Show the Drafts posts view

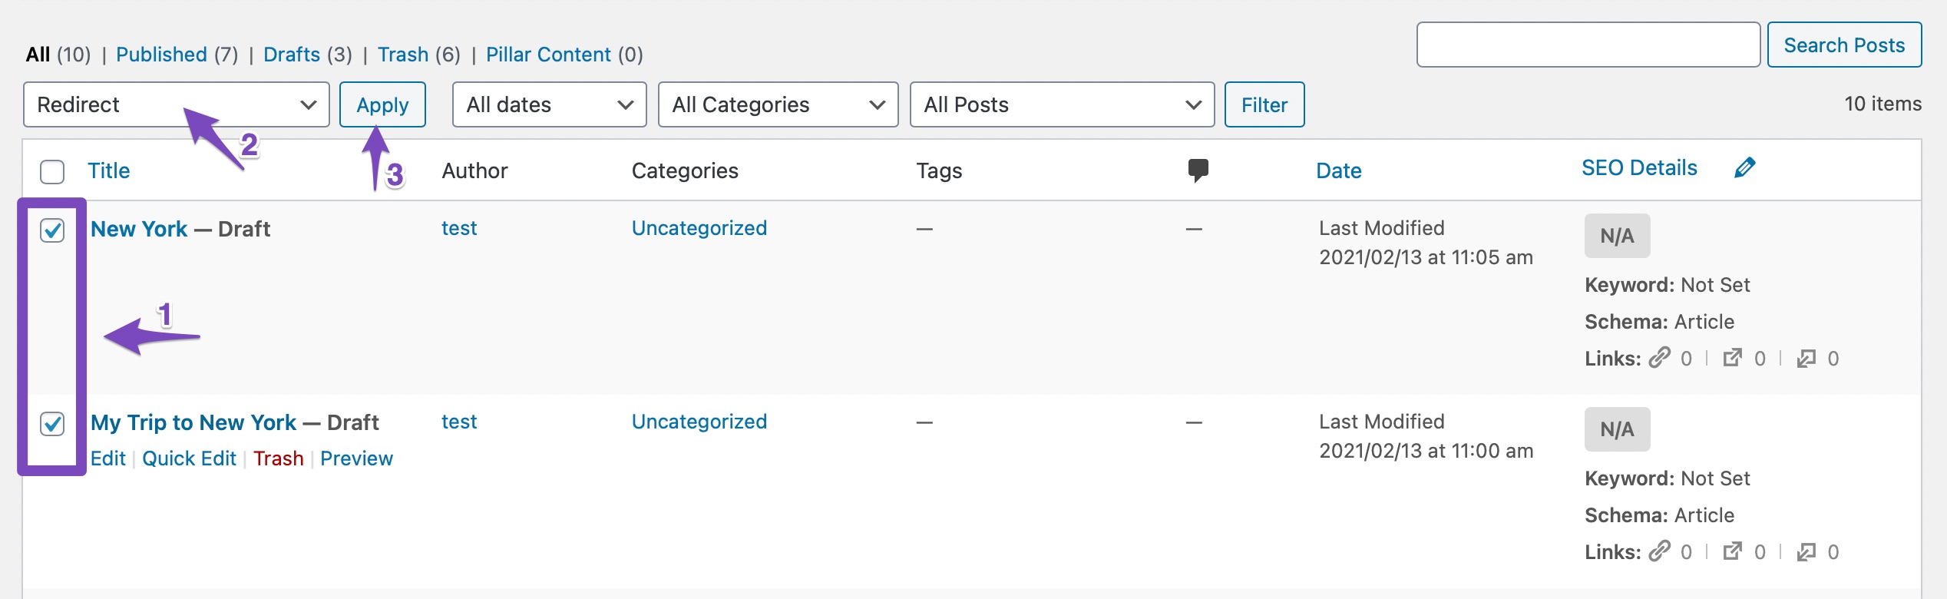click(x=292, y=55)
